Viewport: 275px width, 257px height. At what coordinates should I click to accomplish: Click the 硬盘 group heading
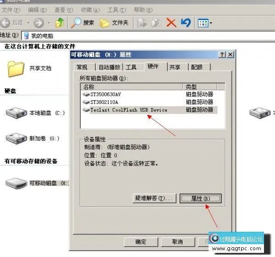click(10, 91)
